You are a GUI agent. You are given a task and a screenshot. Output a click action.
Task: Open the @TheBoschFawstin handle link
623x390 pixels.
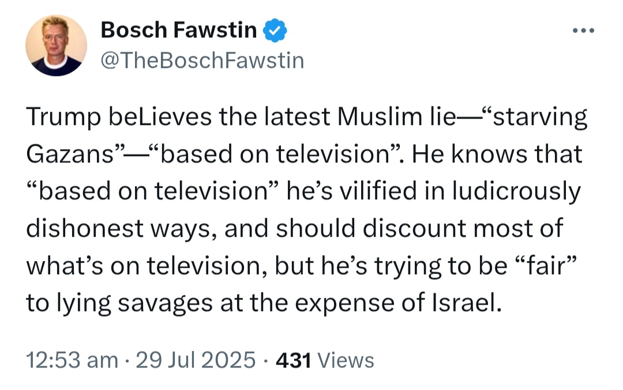point(202,60)
